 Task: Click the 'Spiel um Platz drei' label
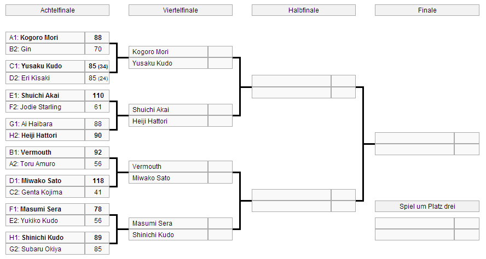coord(427,207)
